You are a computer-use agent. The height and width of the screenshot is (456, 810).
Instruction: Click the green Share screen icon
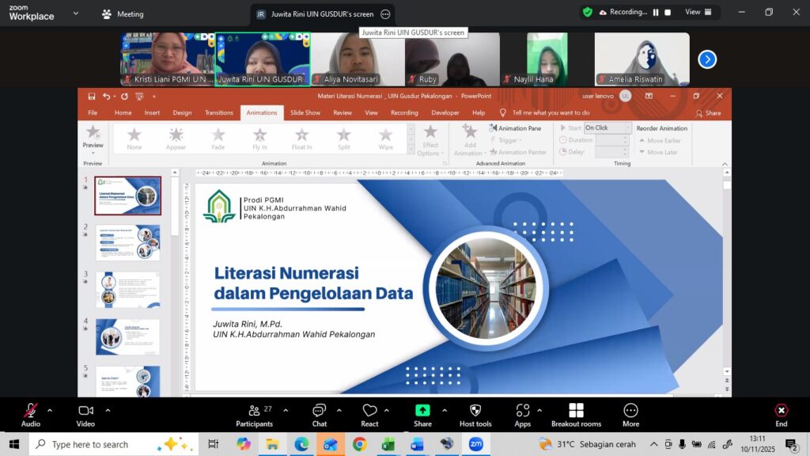[x=422, y=410]
